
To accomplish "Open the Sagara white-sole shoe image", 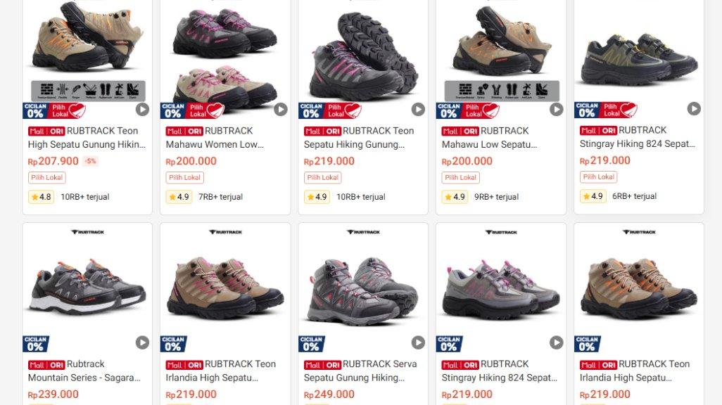I will coord(87,285).
